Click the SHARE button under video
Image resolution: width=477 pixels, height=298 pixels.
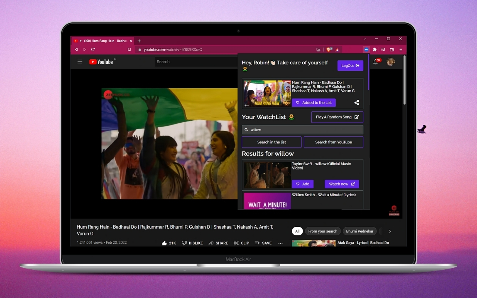point(218,243)
